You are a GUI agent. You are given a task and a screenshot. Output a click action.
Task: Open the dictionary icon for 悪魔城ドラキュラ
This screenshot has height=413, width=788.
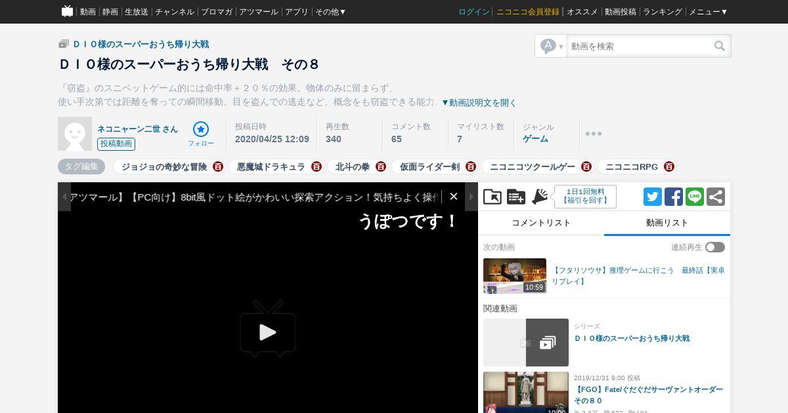point(317,167)
